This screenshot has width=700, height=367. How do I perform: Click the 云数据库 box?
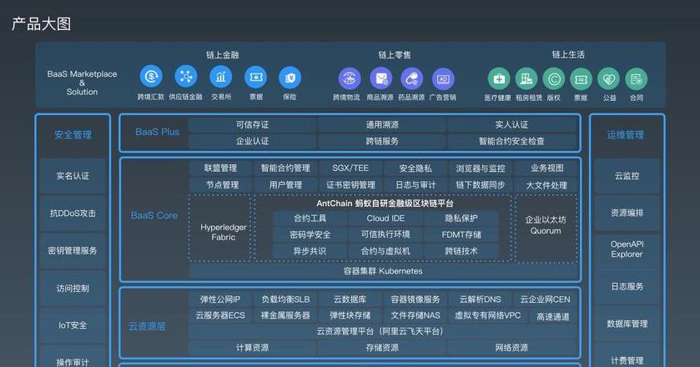350,299
